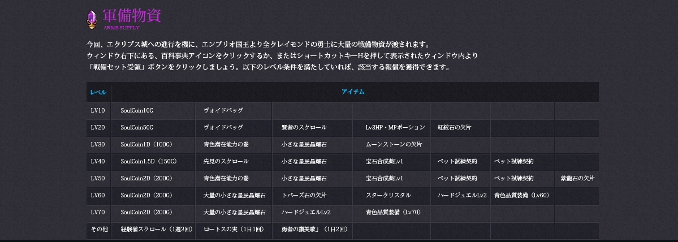
Task: Click the ARMS SUPPLY subtitle text
Action: click(x=121, y=28)
